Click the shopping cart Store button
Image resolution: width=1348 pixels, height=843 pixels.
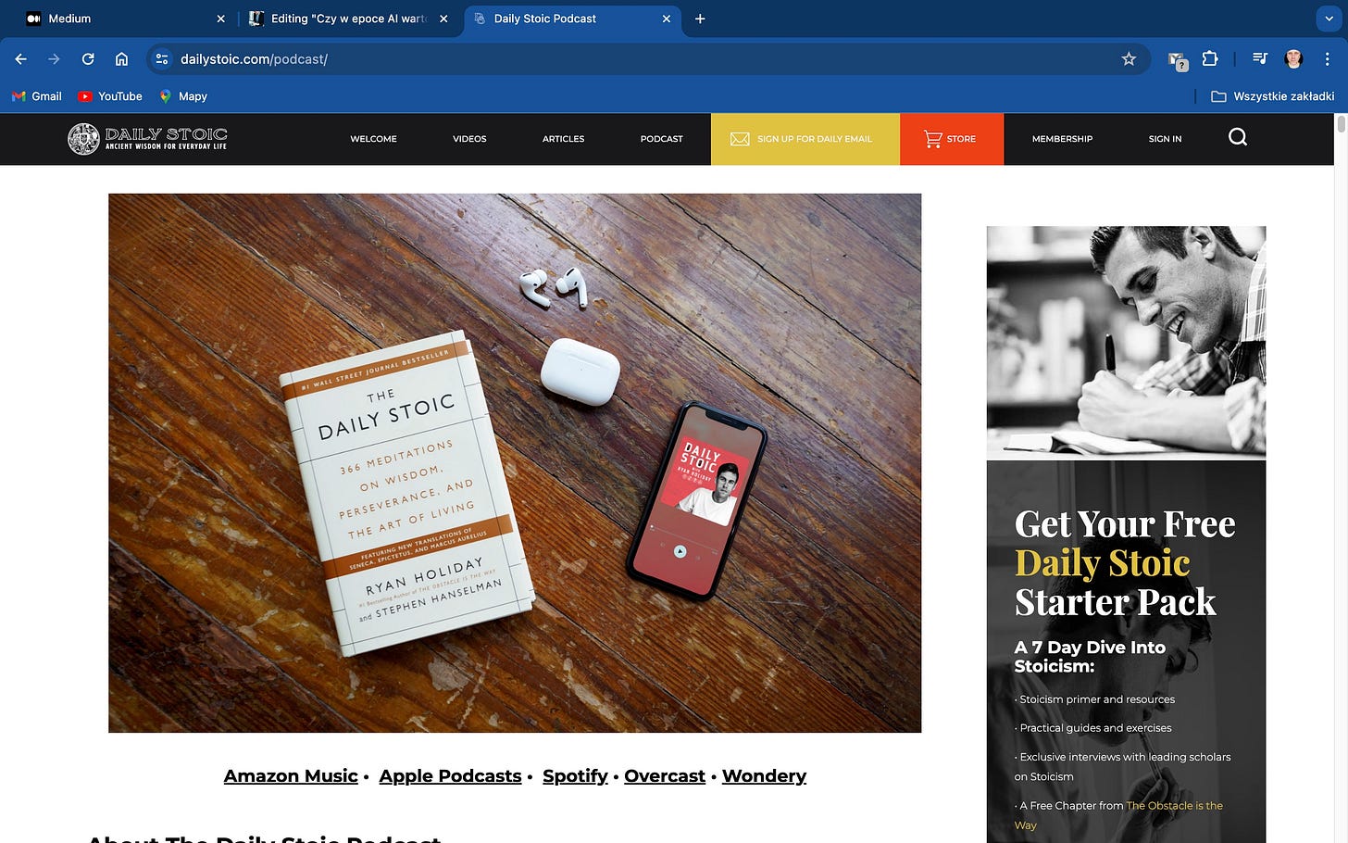951,139
